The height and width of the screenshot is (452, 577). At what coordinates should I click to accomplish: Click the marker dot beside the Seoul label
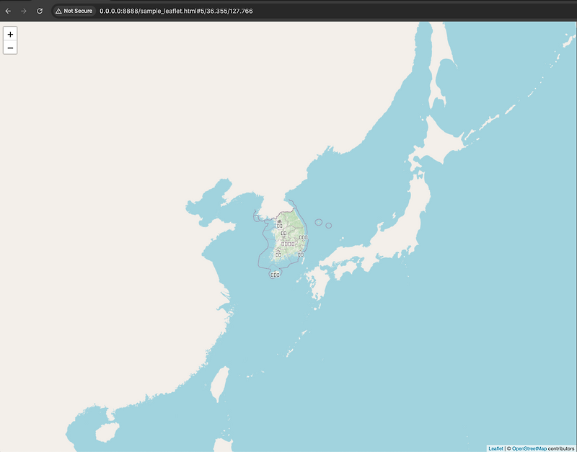coord(279,222)
